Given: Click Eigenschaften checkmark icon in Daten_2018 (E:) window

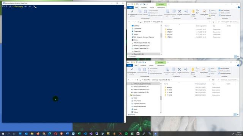Looking at the screenshot, I should coord(204,11).
